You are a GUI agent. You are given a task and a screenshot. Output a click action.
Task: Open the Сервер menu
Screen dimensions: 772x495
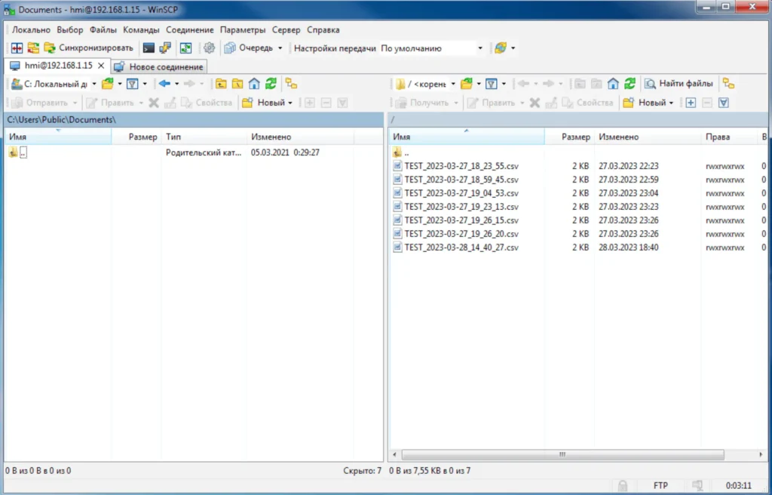coord(286,29)
